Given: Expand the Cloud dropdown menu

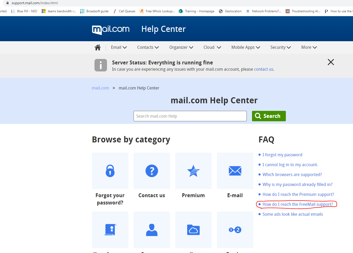Looking at the screenshot, I should point(212,47).
